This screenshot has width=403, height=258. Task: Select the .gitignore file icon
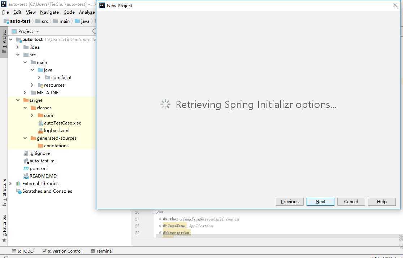pyautogui.click(x=26, y=153)
